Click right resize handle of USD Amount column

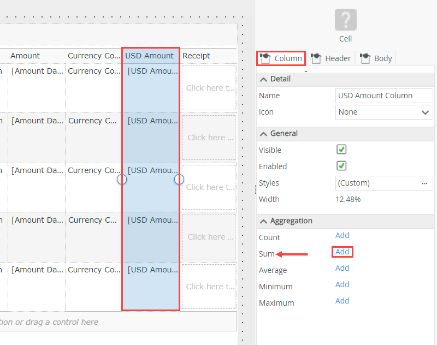pyautogui.click(x=179, y=179)
